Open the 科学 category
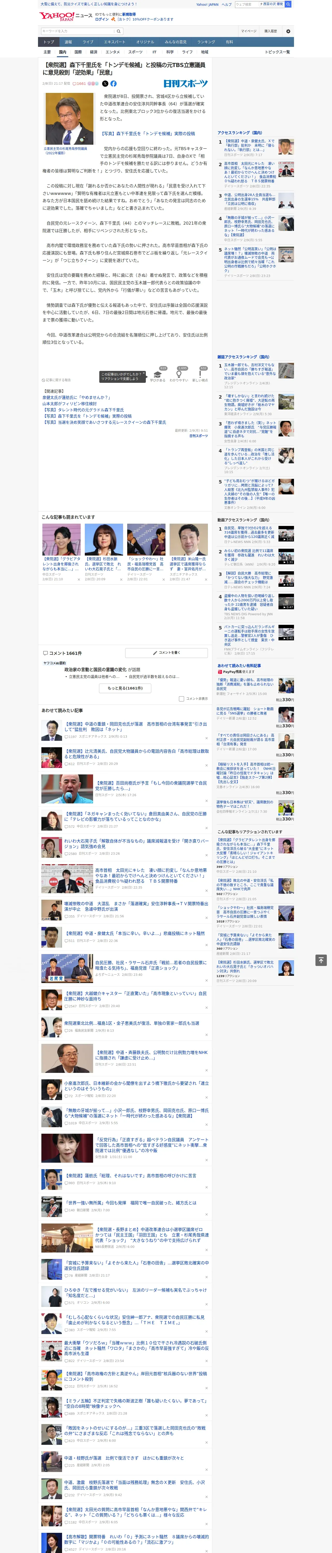Screen dimensions: 332x1553 [170, 52]
